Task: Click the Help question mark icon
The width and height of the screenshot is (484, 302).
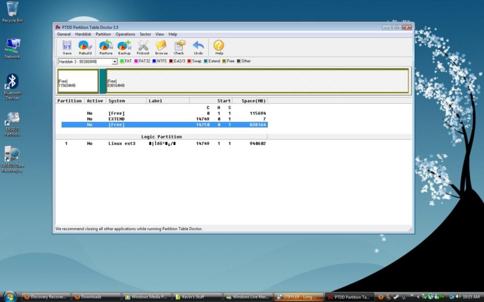Action: click(219, 47)
